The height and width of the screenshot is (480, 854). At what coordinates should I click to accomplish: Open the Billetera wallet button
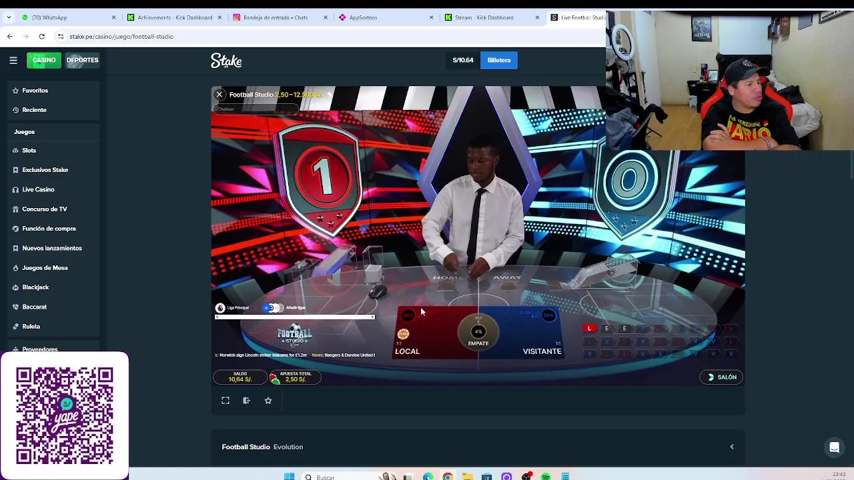tap(498, 60)
